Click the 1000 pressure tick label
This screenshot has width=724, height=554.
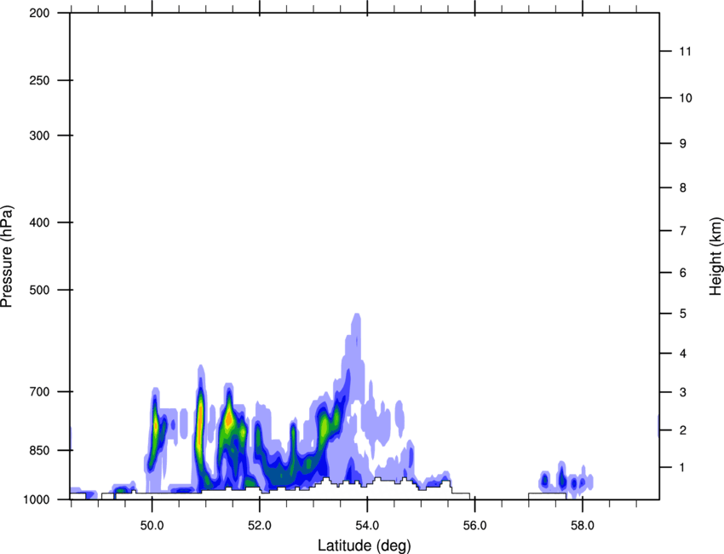click(37, 499)
